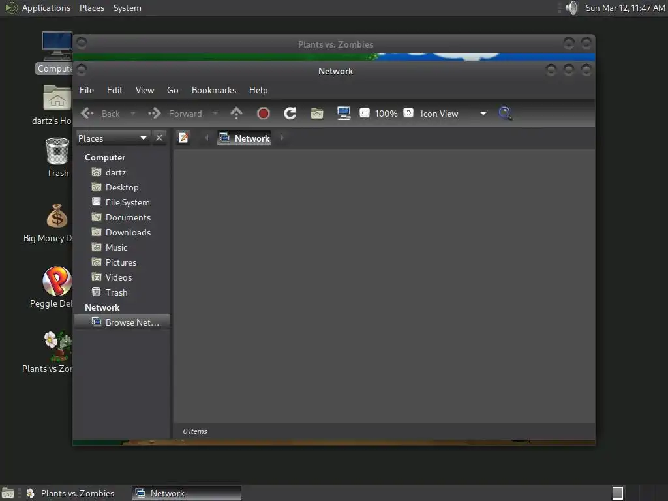The height and width of the screenshot is (501, 668).
Task: Select Desktop in the sidebar
Action: (x=122, y=187)
